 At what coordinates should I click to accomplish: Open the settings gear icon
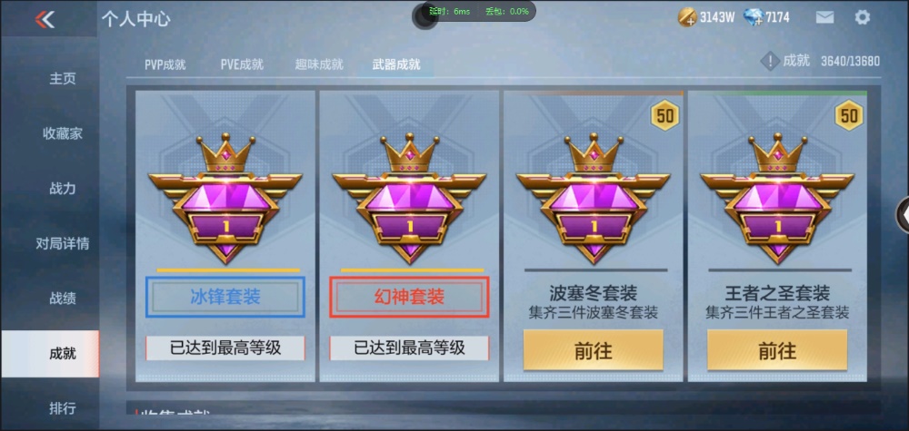pos(862,17)
